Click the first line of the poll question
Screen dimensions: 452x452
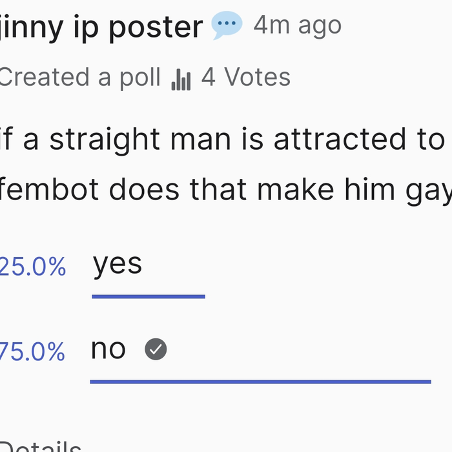[226, 140]
